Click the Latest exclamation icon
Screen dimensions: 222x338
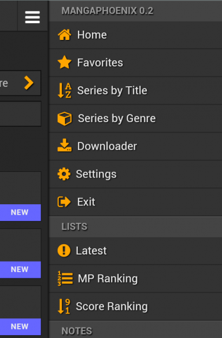coord(64,251)
